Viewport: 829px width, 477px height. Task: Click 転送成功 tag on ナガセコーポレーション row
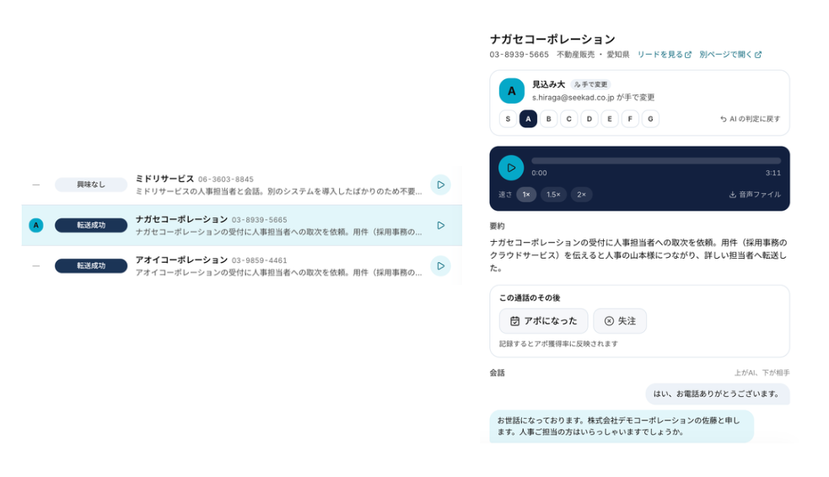(91, 226)
